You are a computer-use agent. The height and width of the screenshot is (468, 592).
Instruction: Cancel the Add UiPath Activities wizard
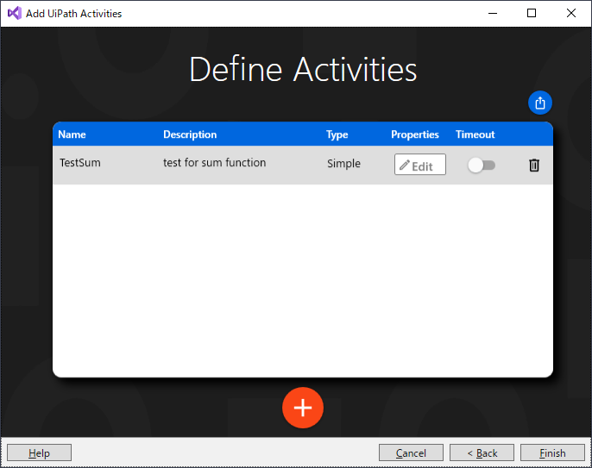click(x=411, y=452)
